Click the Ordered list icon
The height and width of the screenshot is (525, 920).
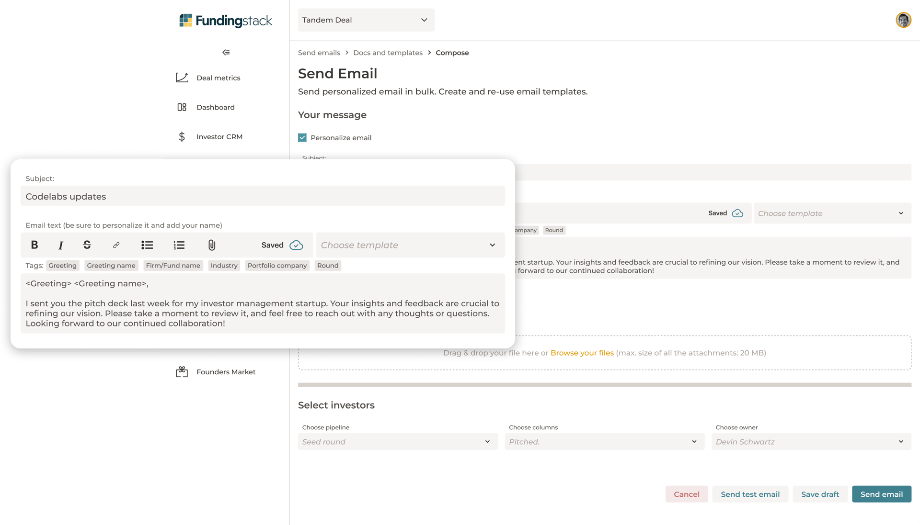point(180,245)
